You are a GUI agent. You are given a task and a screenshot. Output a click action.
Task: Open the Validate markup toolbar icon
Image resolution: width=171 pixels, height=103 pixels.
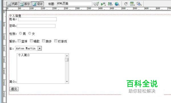coord(96,4)
